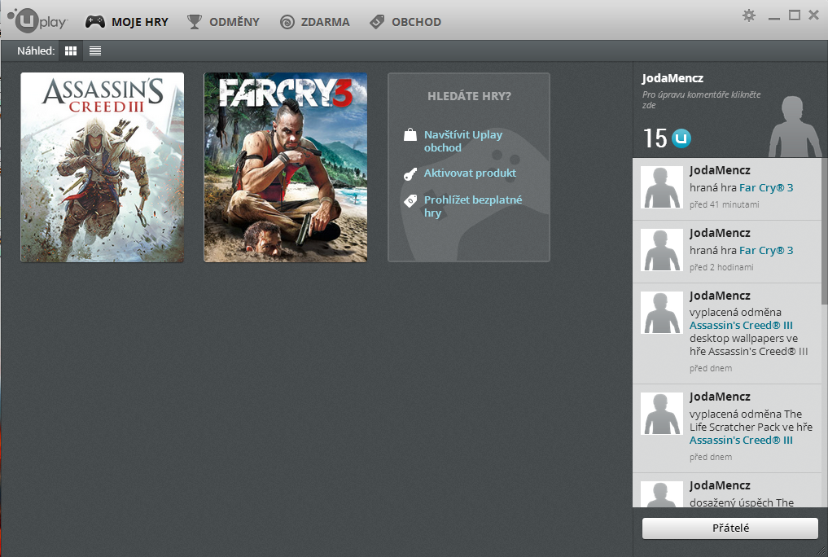Open the Zdarma tab

click(x=314, y=22)
